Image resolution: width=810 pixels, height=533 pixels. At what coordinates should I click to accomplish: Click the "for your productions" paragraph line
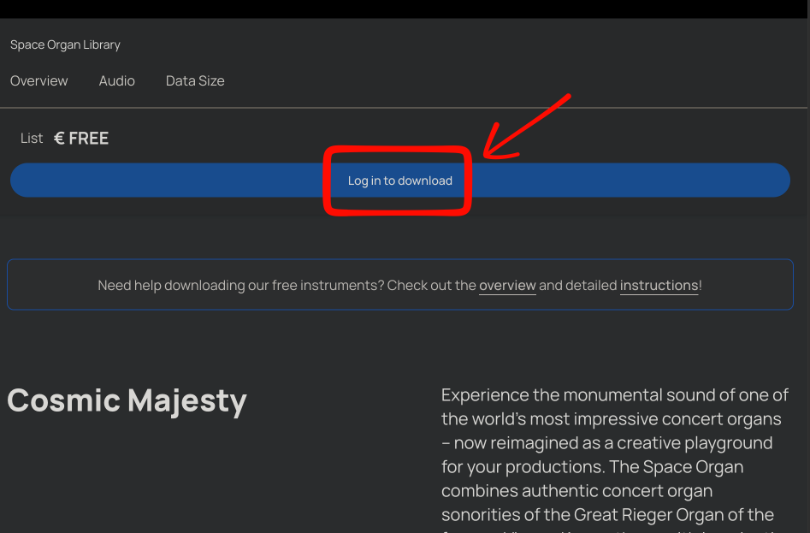tap(592, 467)
